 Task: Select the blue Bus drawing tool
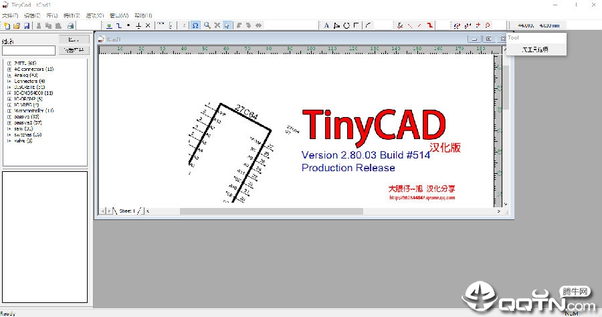tap(119, 25)
